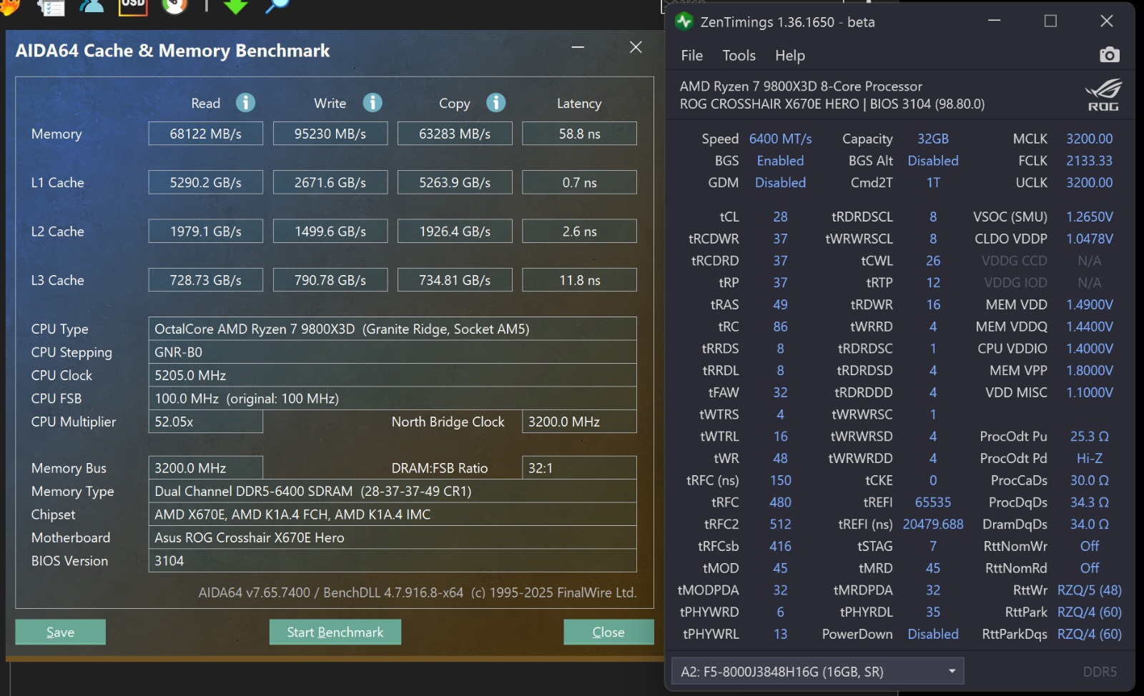Click the Read info icon in AIDA64

245,103
